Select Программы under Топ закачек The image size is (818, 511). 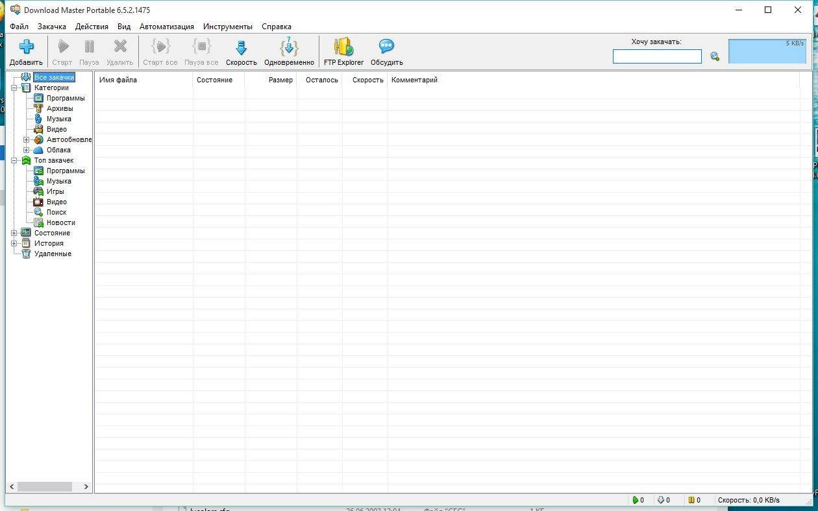pyautogui.click(x=65, y=171)
